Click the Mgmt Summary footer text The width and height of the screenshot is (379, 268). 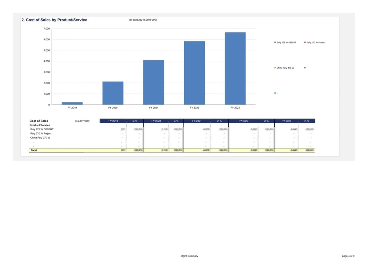[x=189, y=256]
